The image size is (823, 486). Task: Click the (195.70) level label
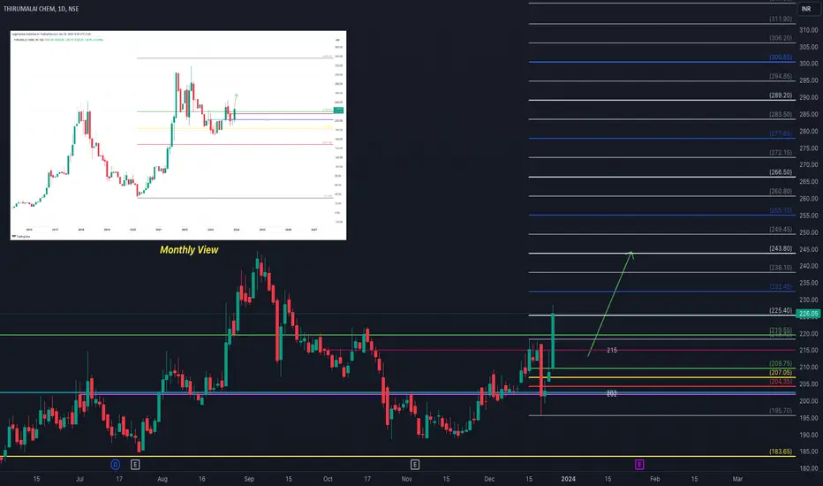point(781,410)
